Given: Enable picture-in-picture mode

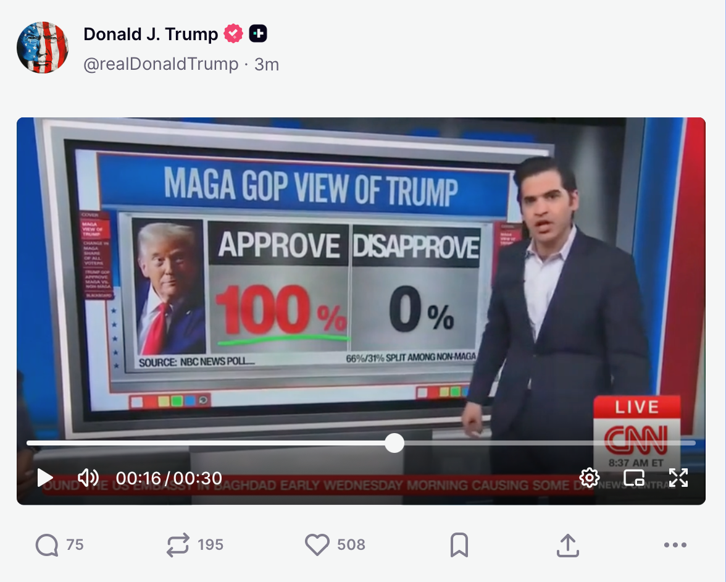Looking at the screenshot, I should coord(634,478).
